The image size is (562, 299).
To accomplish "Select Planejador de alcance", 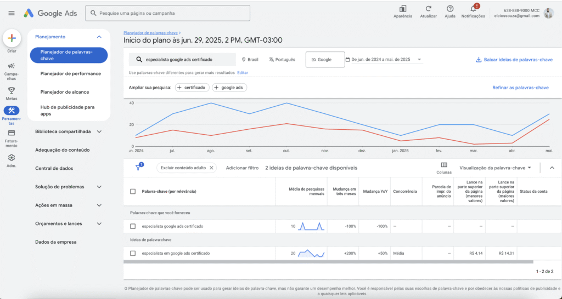I will (65, 92).
